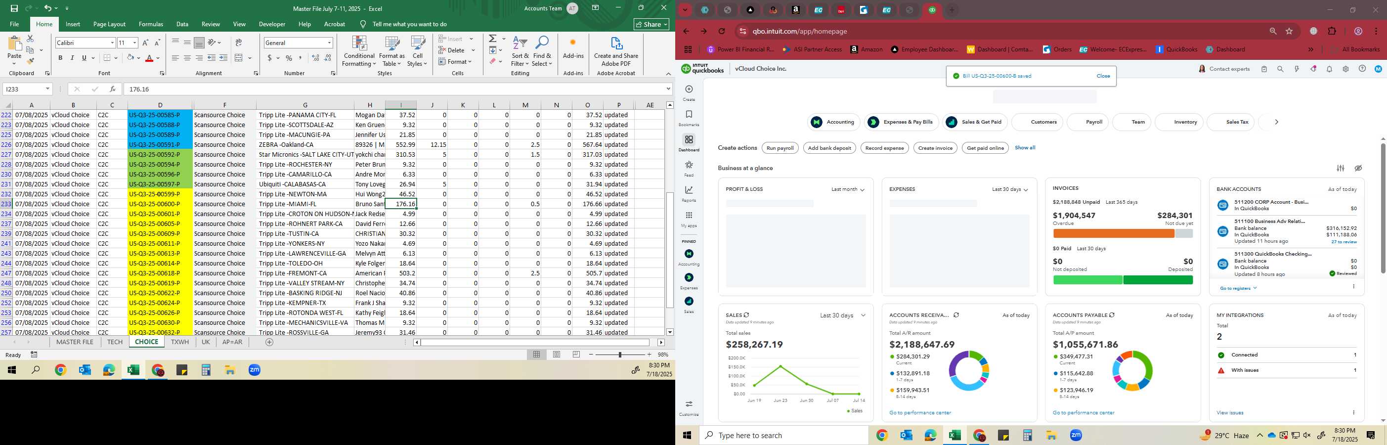This screenshot has height=445, width=1387.
Task: Toggle privacy eye icon in Business at a glance
Action: 1358,168
